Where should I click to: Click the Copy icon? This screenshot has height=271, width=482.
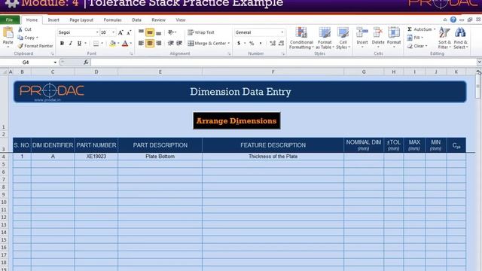tap(20, 38)
